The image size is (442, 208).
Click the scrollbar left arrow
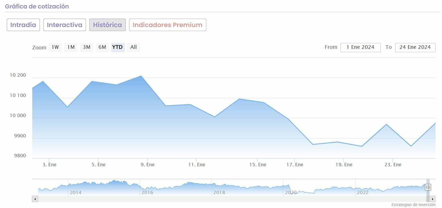(x=35, y=199)
